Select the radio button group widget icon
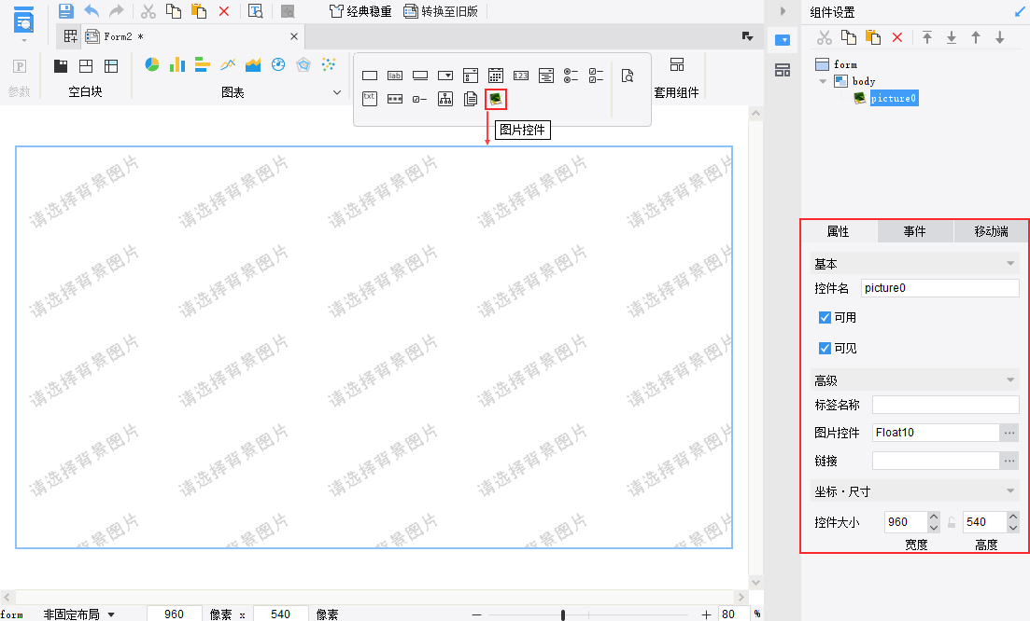The width and height of the screenshot is (1030, 621). 571,76
